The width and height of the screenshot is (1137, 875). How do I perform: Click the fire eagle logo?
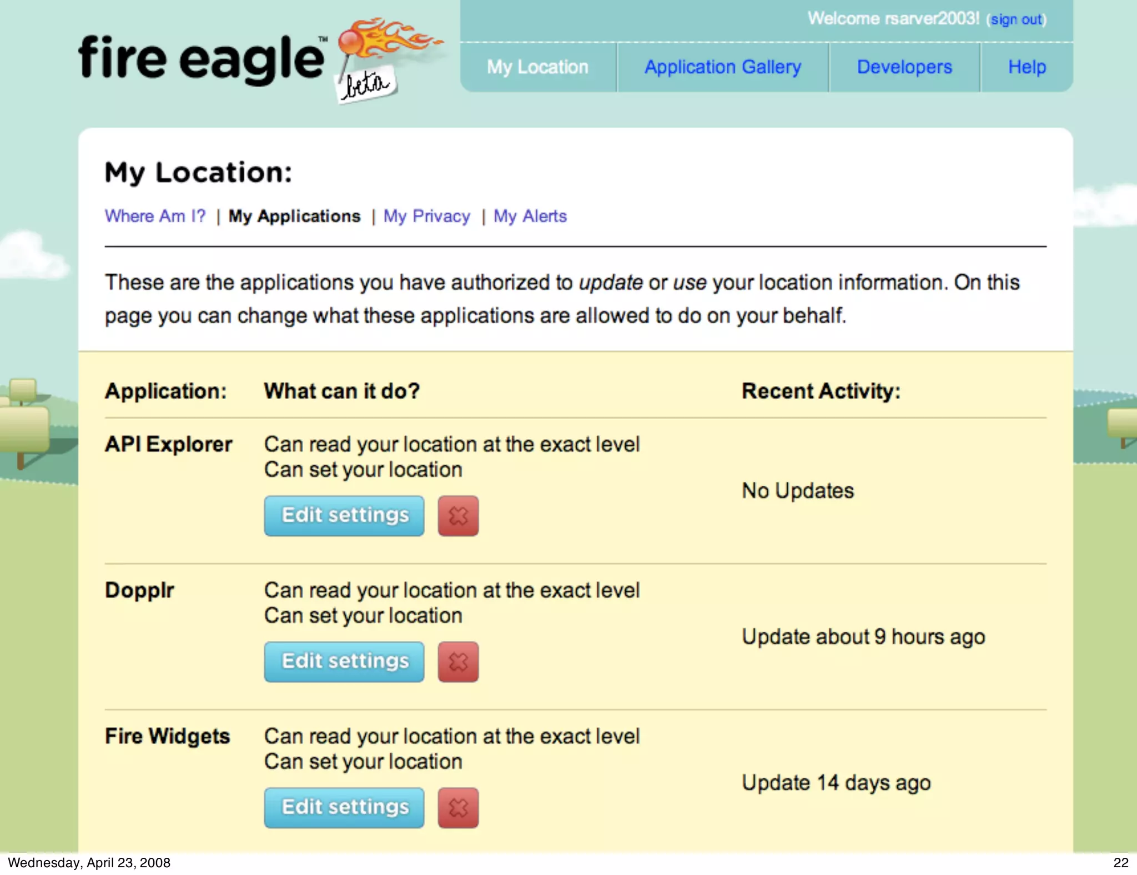(x=261, y=60)
